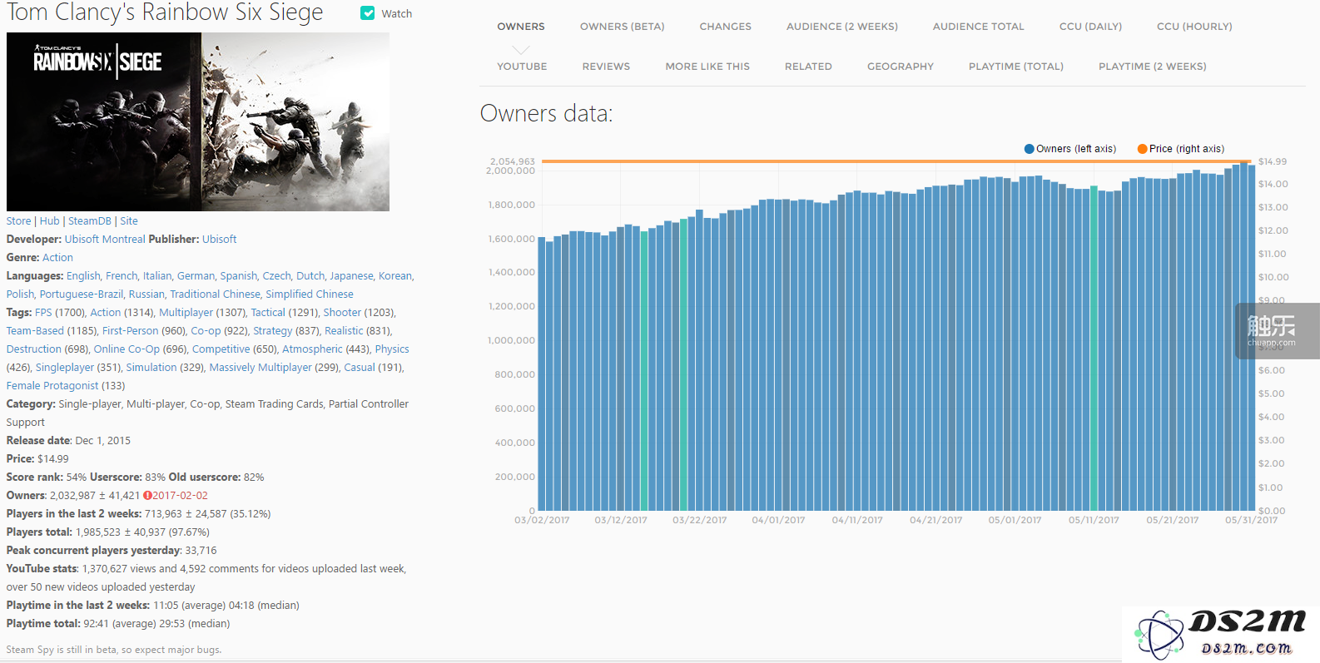Open developer Ubisoft Montreal link
Viewport: 1320px width, 663px height.
point(105,240)
